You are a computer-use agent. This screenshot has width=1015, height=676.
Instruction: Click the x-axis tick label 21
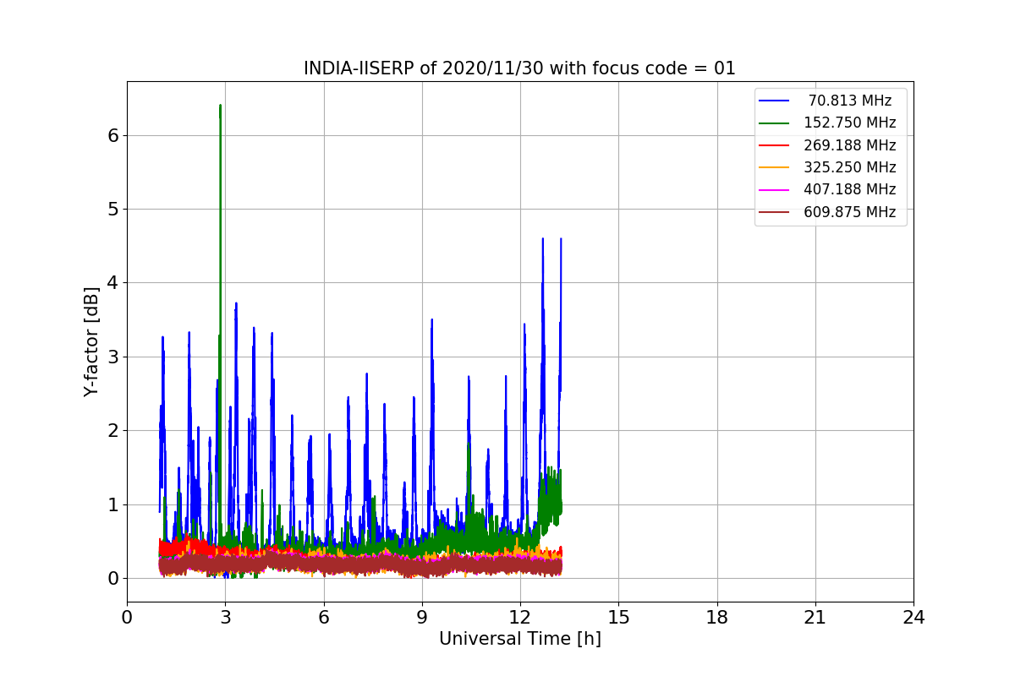815,618
